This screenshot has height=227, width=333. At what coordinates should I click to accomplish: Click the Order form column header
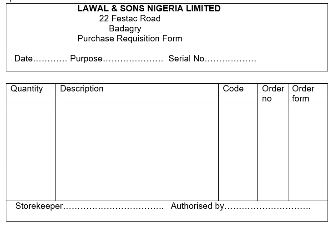coord(303,93)
